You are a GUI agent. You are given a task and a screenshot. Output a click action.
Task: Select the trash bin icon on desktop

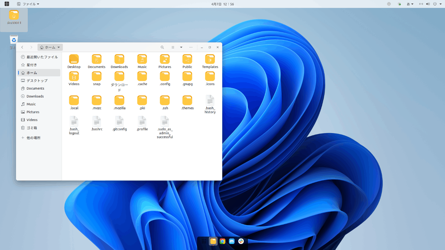coord(14,39)
